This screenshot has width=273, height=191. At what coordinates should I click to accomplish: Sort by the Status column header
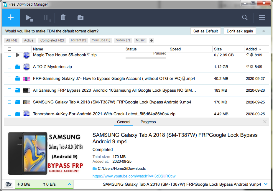tap(146, 49)
